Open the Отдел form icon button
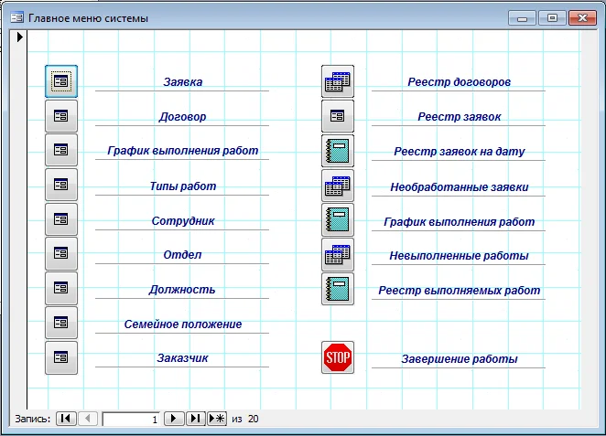 [61, 253]
